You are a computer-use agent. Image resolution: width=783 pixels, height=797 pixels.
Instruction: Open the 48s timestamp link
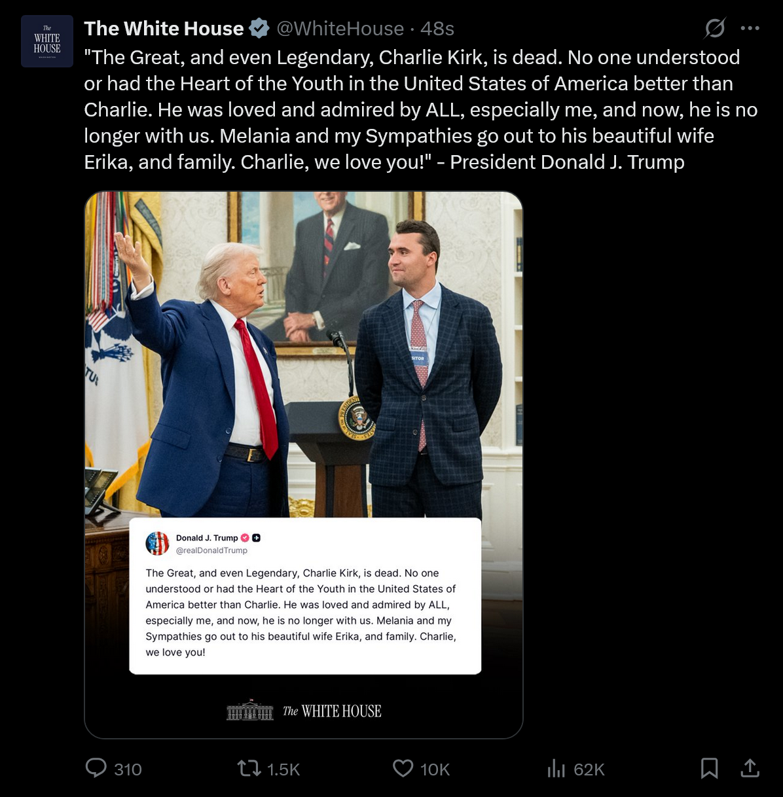[x=437, y=29]
